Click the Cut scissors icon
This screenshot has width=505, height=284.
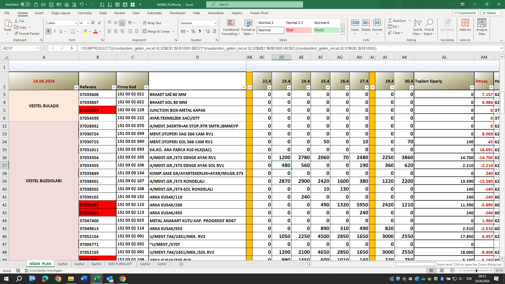click(16, 21)
